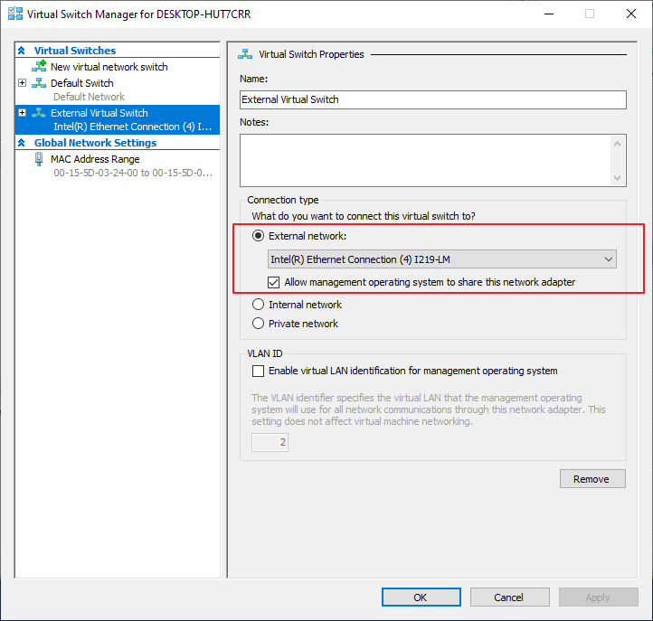Collapse the Global Network Settings section chevron

click(x=22, y=143)
